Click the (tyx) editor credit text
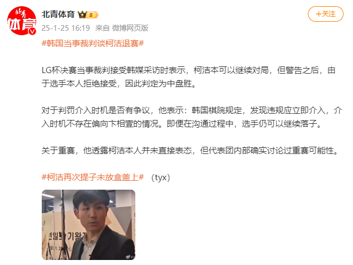The height and width of the screenshot is (265, 353). coord(160,177)
